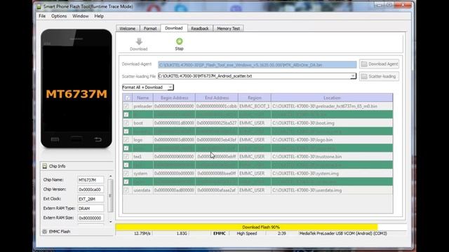The image size is (449, 252).
Task: Click the End Address column header
Action: 217,98
